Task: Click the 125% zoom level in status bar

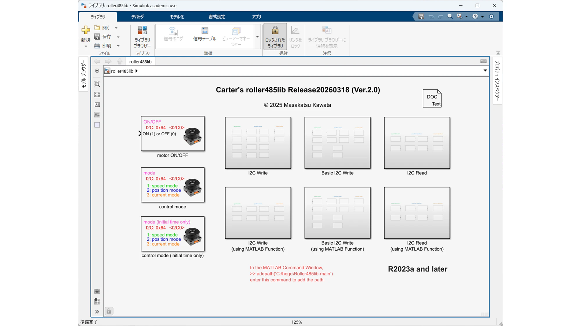Action: point(297,322)
